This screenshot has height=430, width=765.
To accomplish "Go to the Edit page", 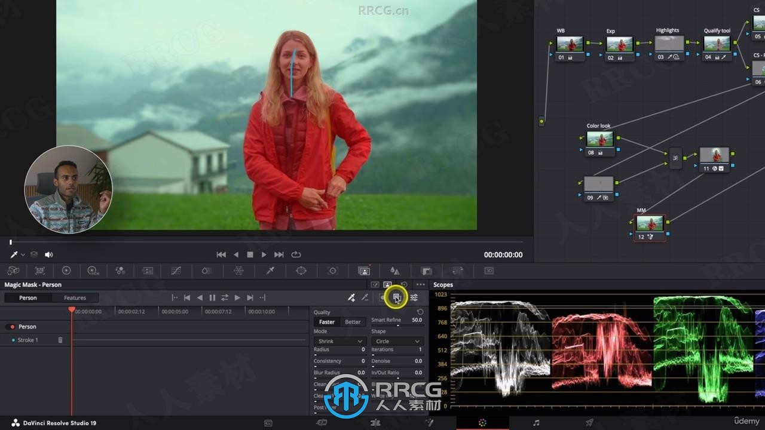I will coord(375,423).
